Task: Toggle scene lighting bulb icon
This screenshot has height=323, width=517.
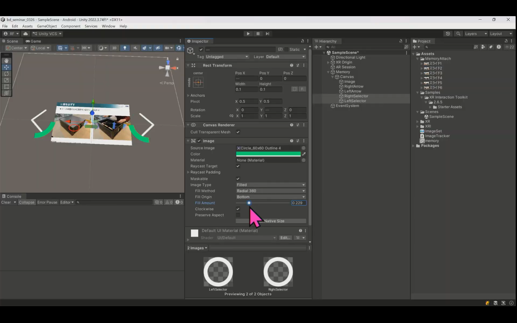Action: coord(125,48)
